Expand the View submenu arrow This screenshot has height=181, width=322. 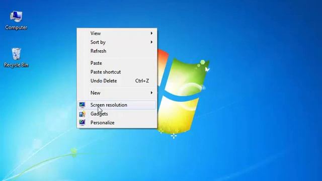coord(151,33)
